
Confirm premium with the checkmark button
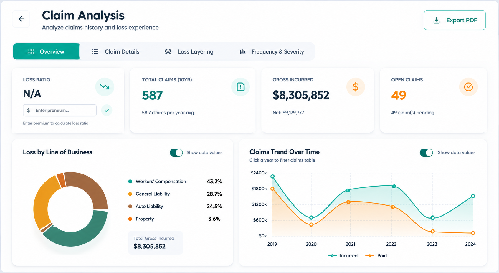click(107, 110)
